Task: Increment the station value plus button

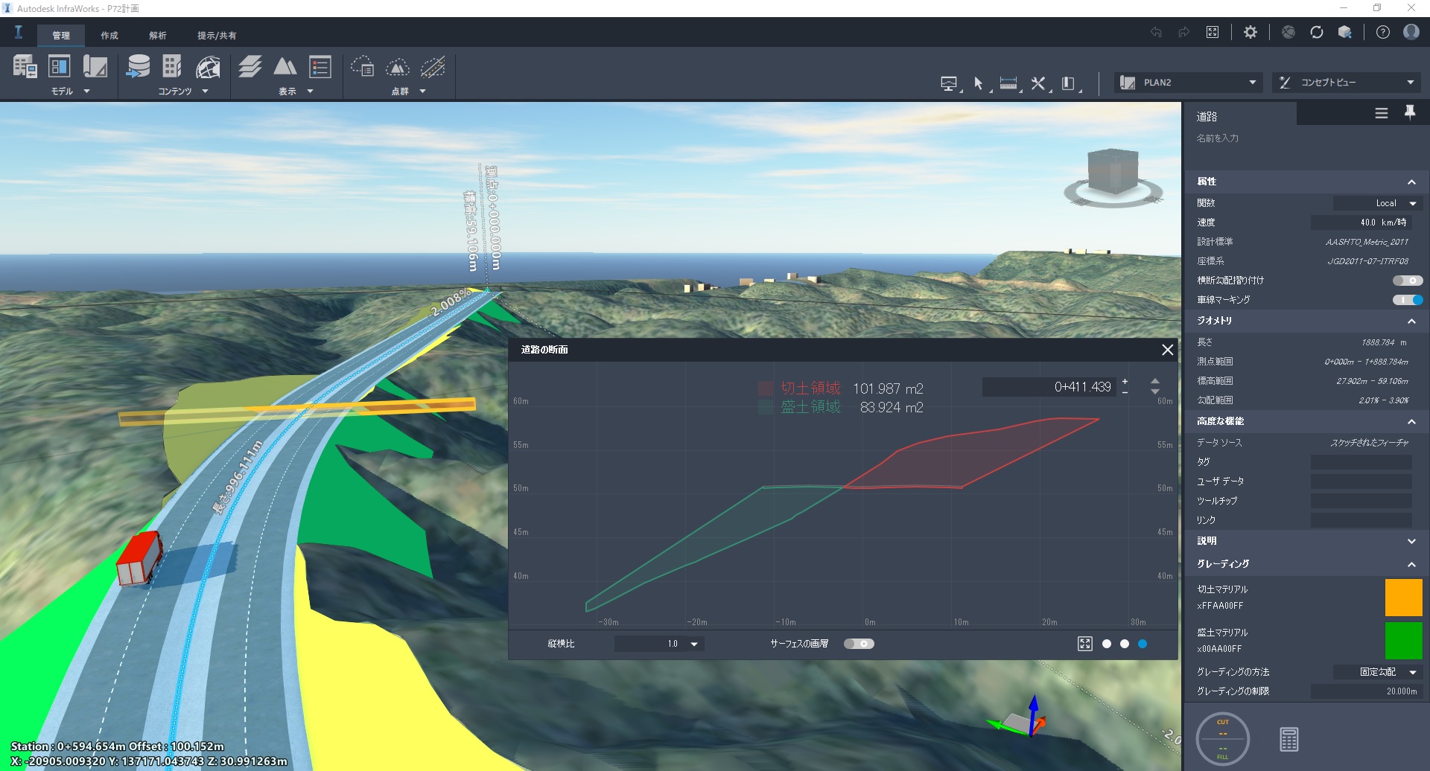Action: (x=1125, y=382)
